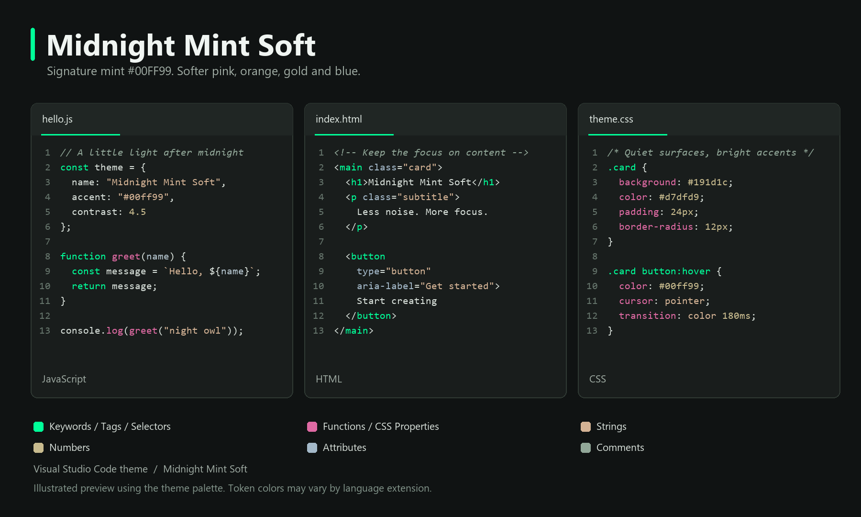
Task: Click the 'const theme = {' line
Action: pos(103,167)
